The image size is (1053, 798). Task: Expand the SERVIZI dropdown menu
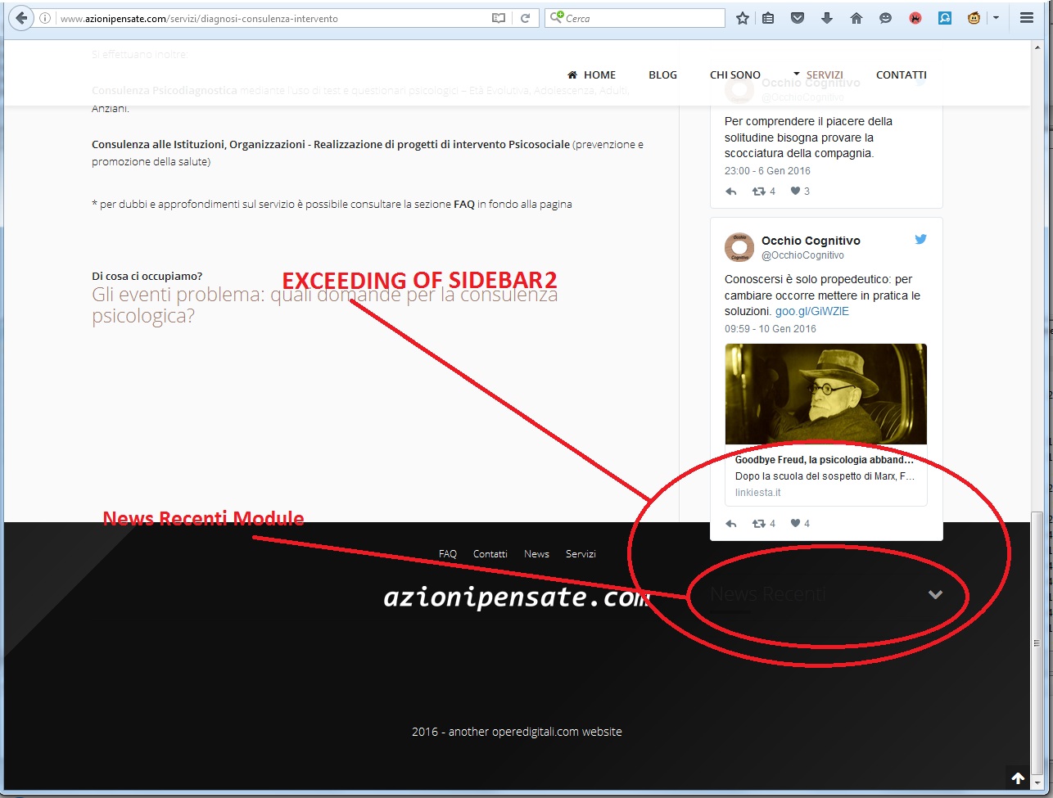click(x=818, y=74)
